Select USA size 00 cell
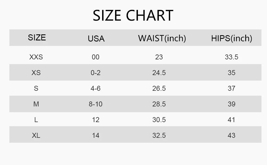Screen dimensions: 267x165 (x=96, y=57)
